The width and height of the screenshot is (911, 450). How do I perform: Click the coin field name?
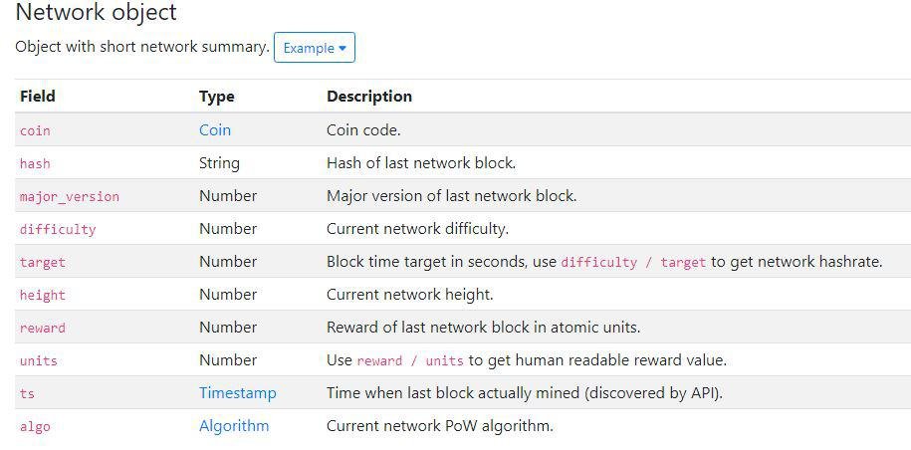(35, 130)
